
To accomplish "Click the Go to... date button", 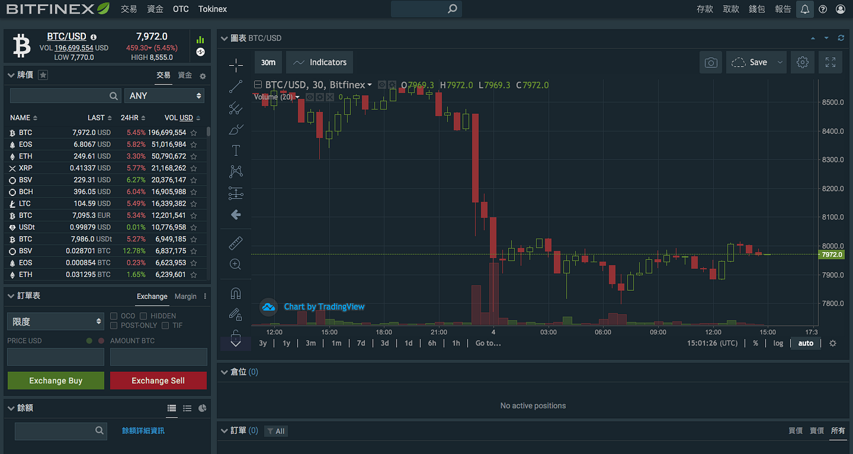I will click(488, 343).
